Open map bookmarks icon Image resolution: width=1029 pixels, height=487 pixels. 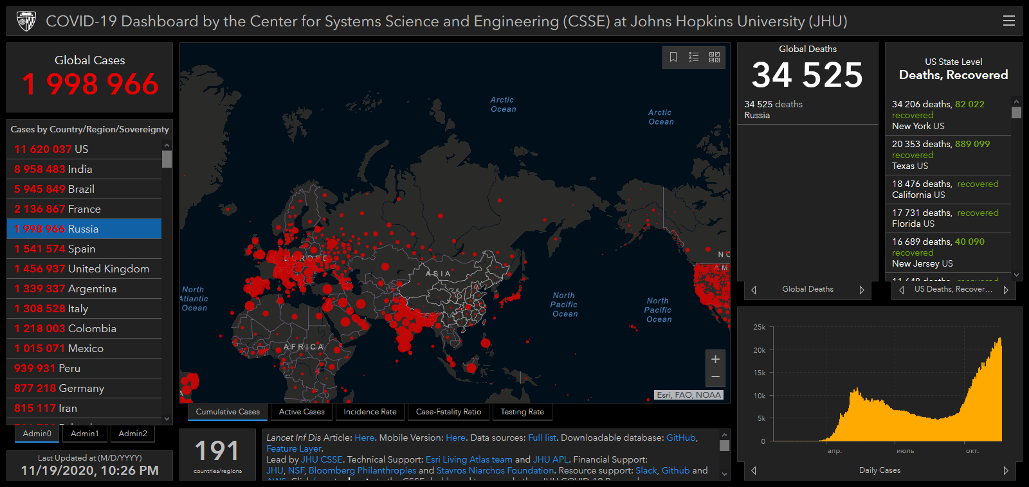(x=673, y=57)
